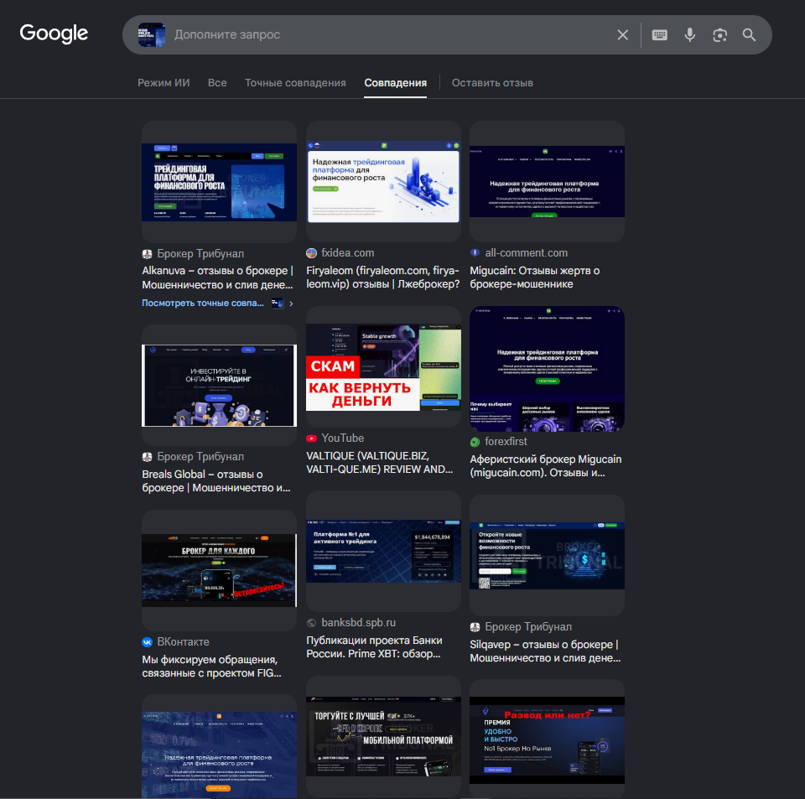This screenshot has height=799, width=805.
Task: Click the banksbd.spb.ru globe favicon
Action: pyautogui.click(x=311, y=623)
